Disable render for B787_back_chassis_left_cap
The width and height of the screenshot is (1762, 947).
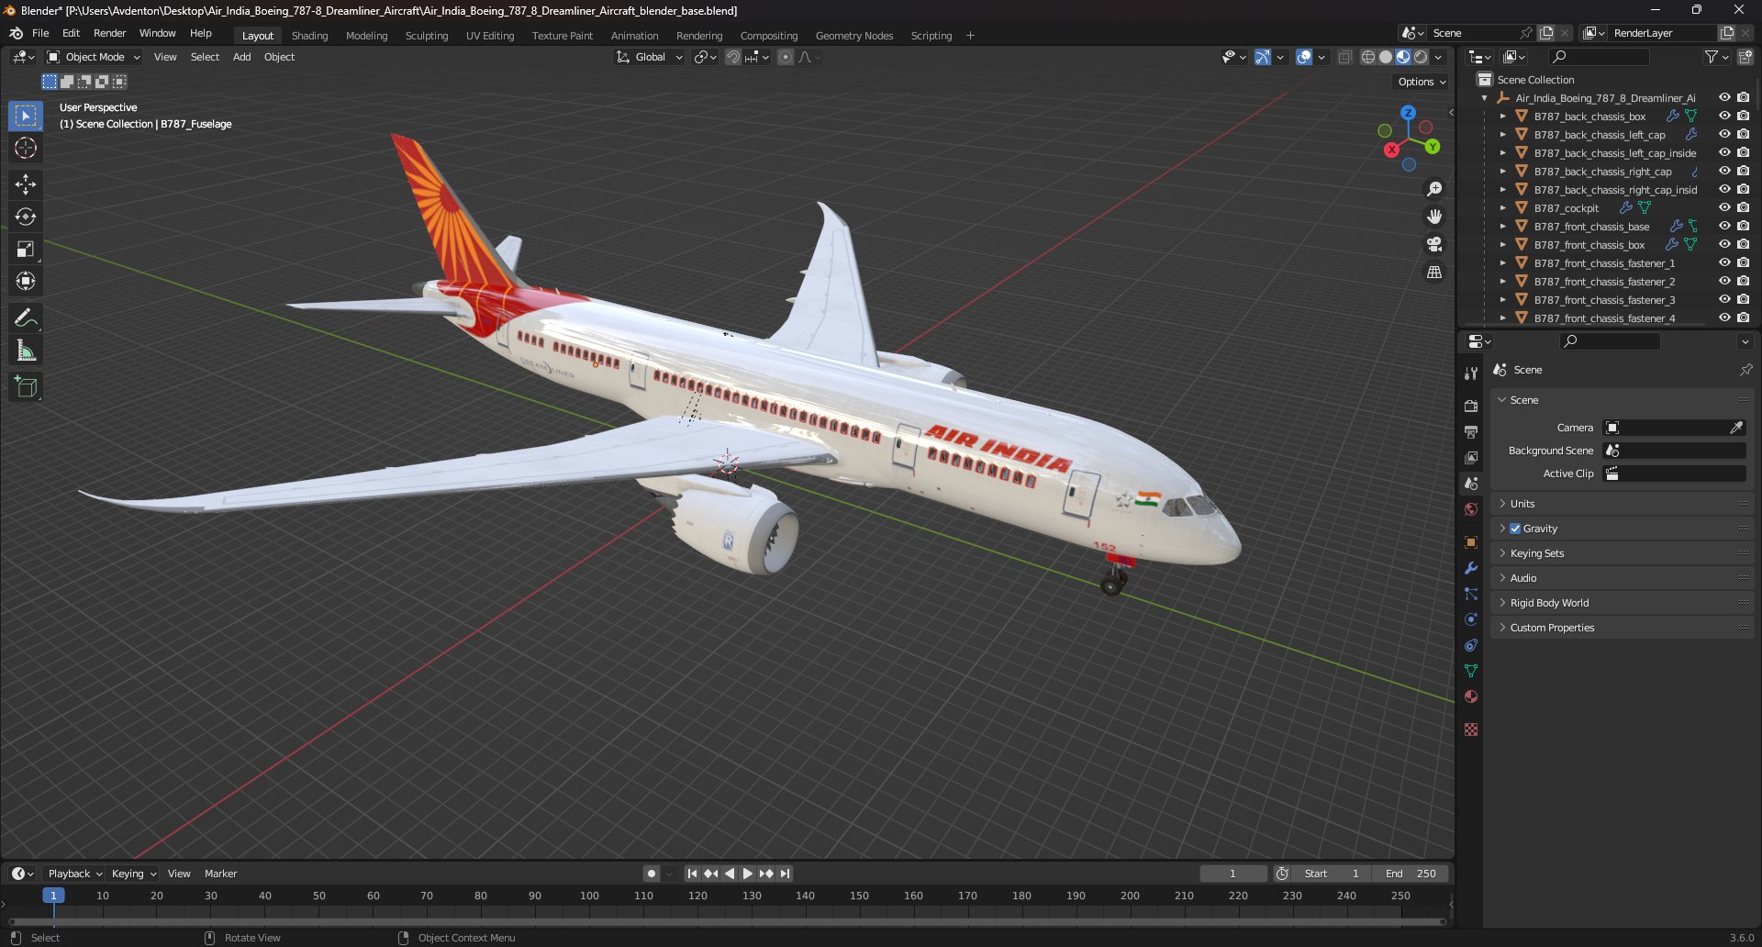[1743, 135]
